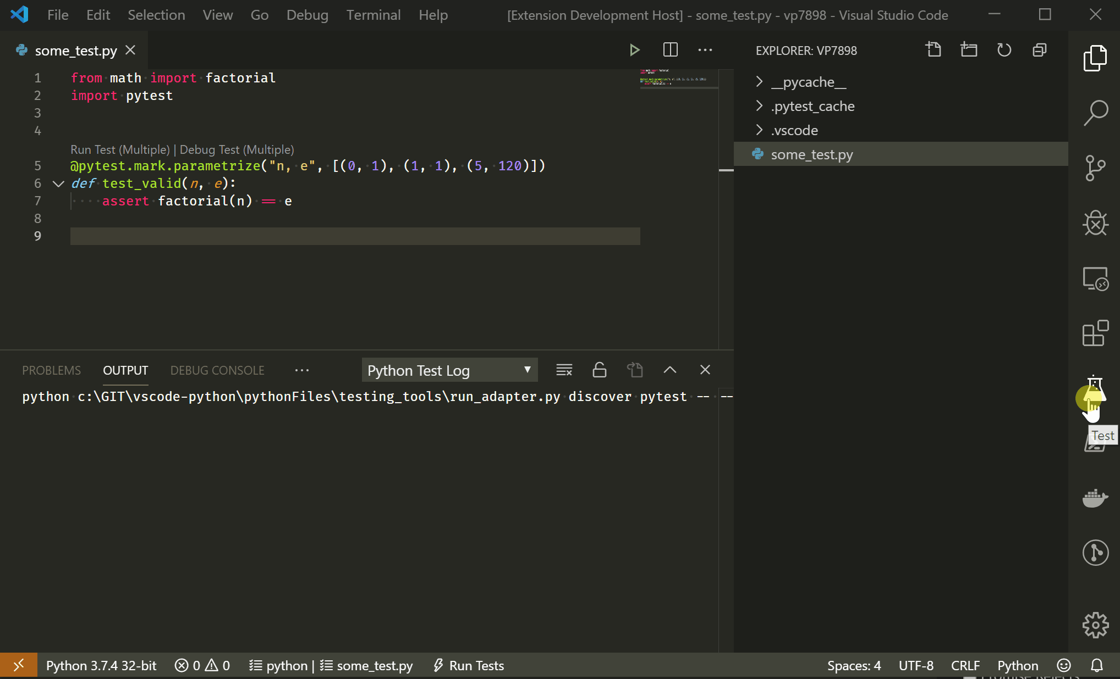Open the Remote Explorer view icon
Viewport: 1120px width, 679px height.
pos(1095,279)
